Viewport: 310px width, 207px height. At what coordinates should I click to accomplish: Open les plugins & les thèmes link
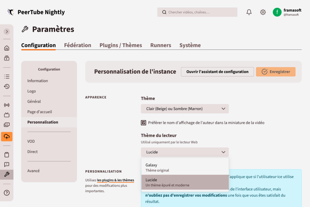click(x=115, y=180)
